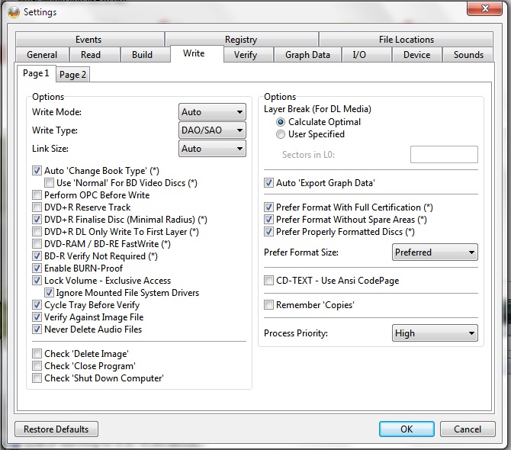This screenshot has height=450, width=511.
Task: Select the Page 1 sub-tab
Action: [36, 73]
